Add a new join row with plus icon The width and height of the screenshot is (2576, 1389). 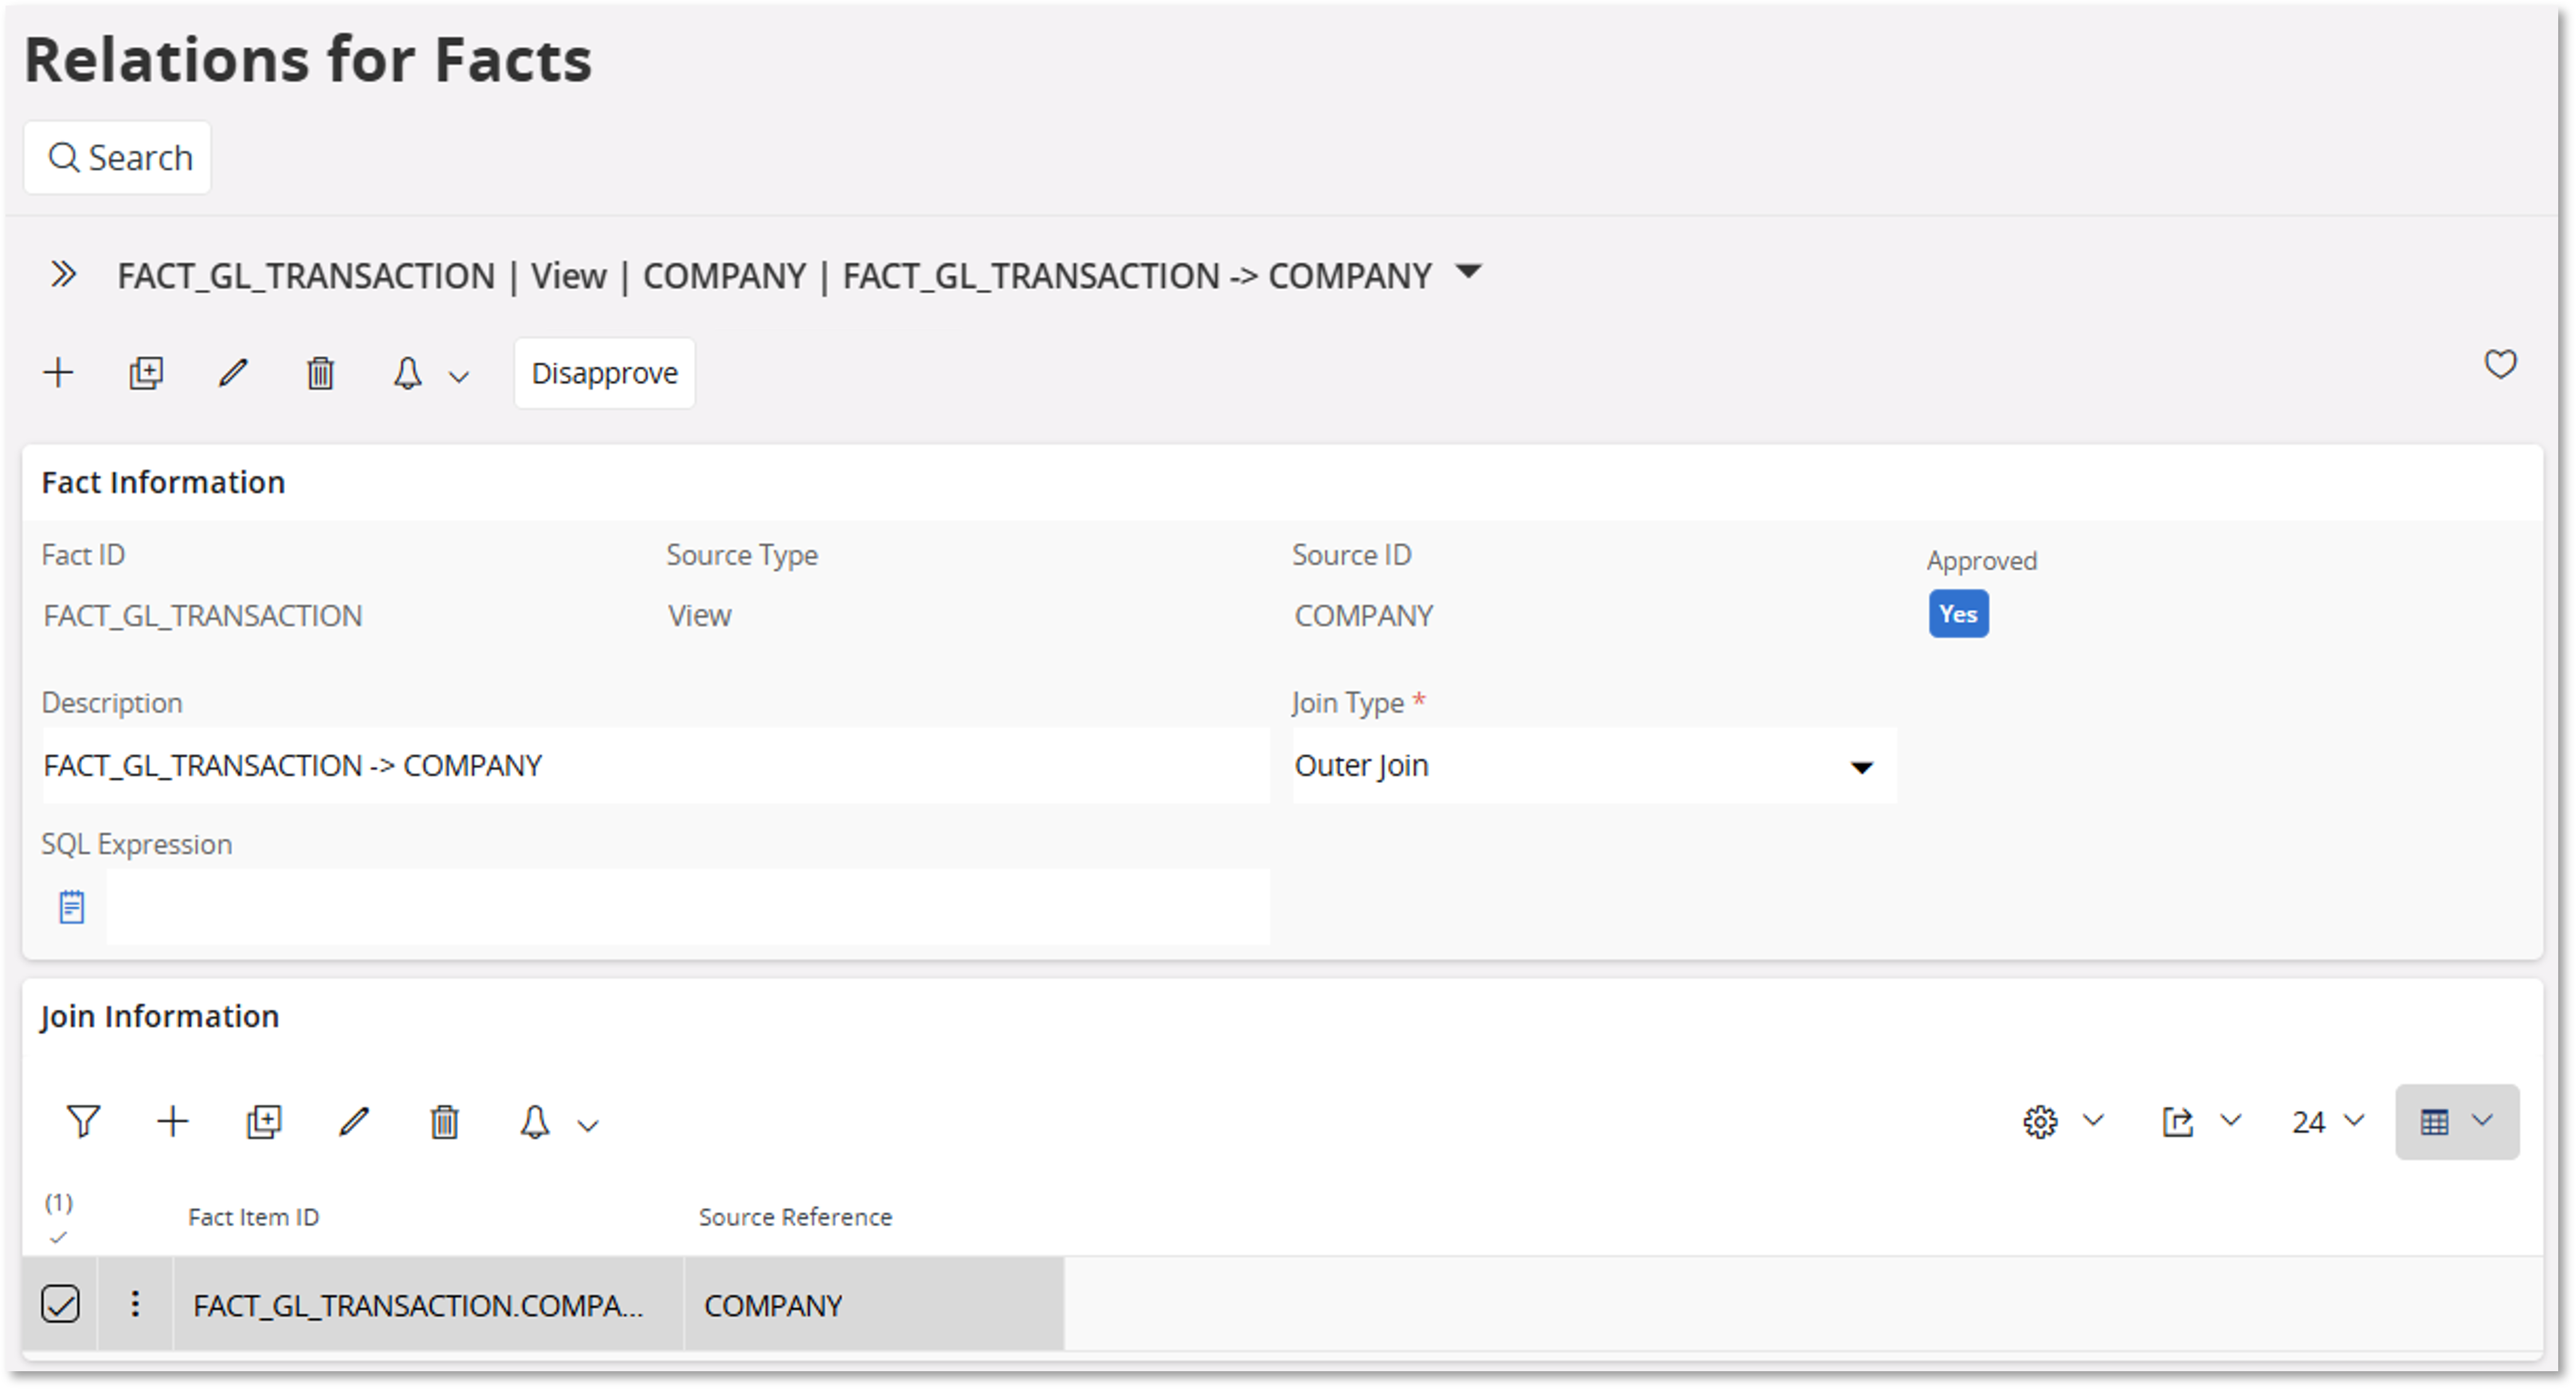(x=173, y=1122)
